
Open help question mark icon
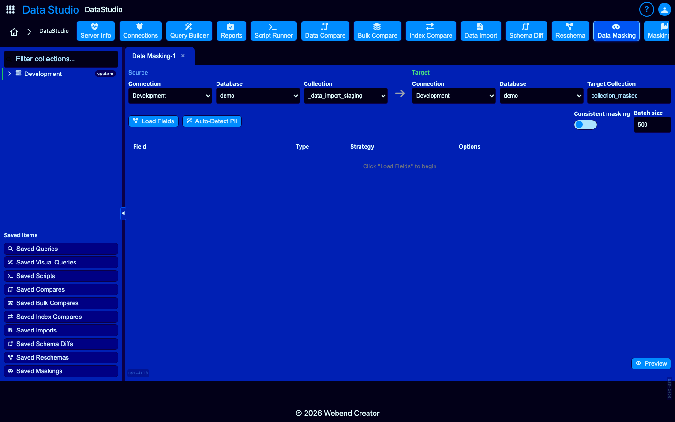click(x=647, y=9)
